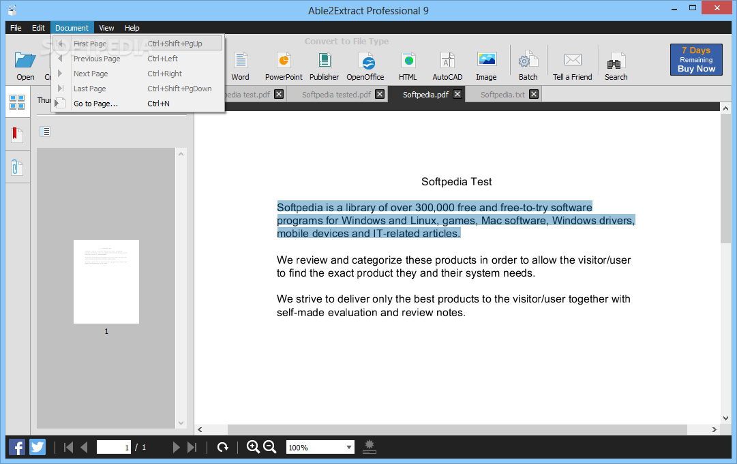Select the Softpedia.pdf tab

(x=426, y=95)
